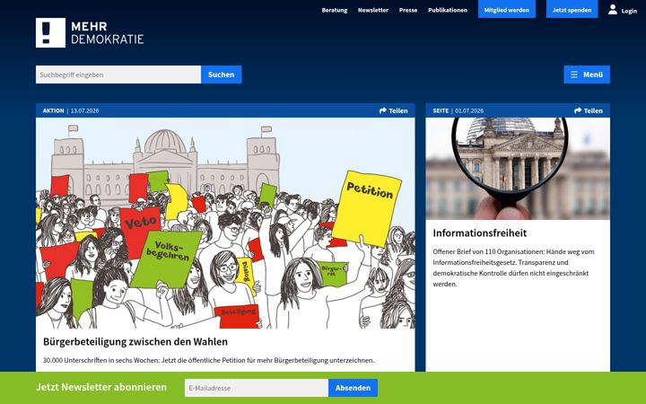Click the Jetzt spenden button
The width and height of the screenshot is (646, 404).
click(x=572, y=10)
